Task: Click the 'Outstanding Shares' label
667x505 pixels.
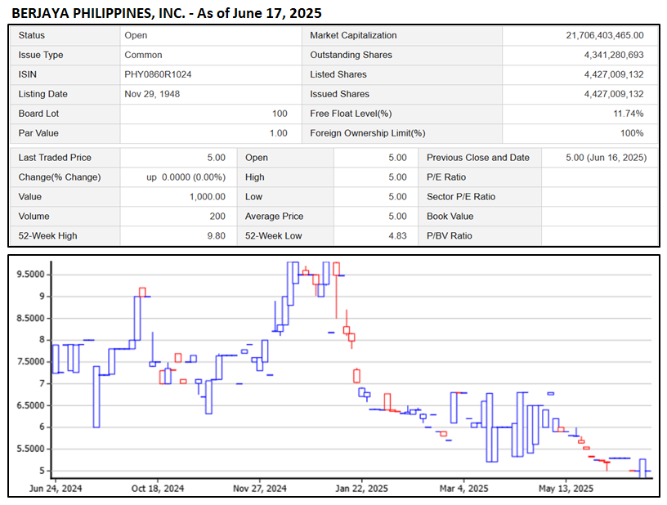Action: click(x=351, y=55)
